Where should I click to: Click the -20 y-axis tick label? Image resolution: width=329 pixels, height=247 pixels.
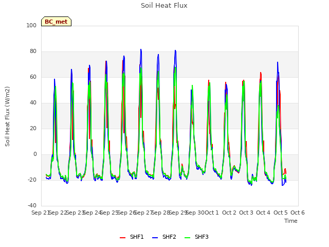[x=32, y=180]
